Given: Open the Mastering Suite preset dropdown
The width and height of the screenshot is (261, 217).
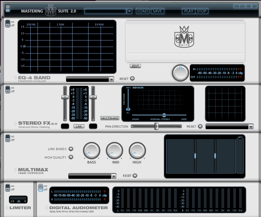Looking at the screenshot, I should point(129,11).
